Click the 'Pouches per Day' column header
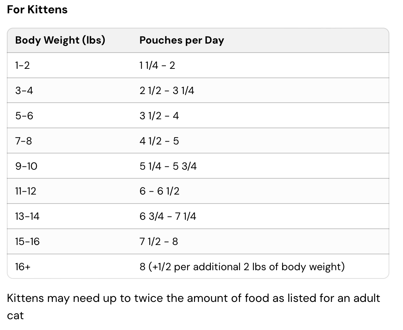The width and height of the screenshot is (403, 330). (182, 40)
